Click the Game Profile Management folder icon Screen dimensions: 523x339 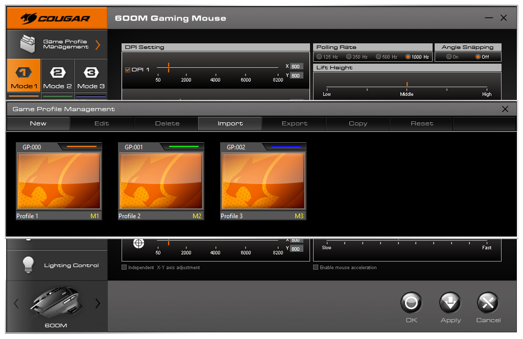click(27, 44)
